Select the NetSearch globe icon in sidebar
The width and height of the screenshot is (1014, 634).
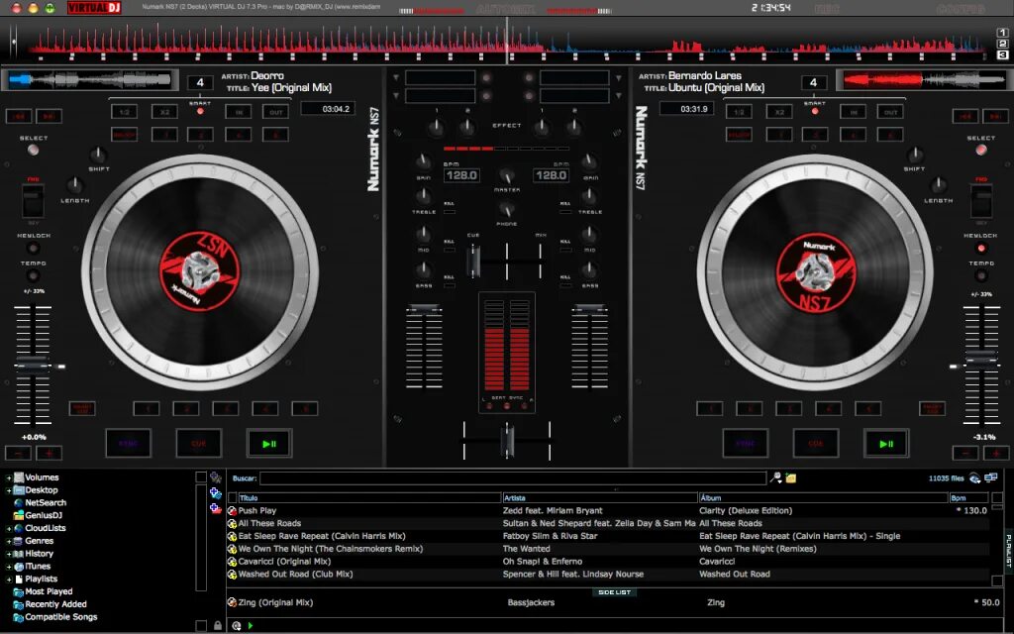(18, 502)
